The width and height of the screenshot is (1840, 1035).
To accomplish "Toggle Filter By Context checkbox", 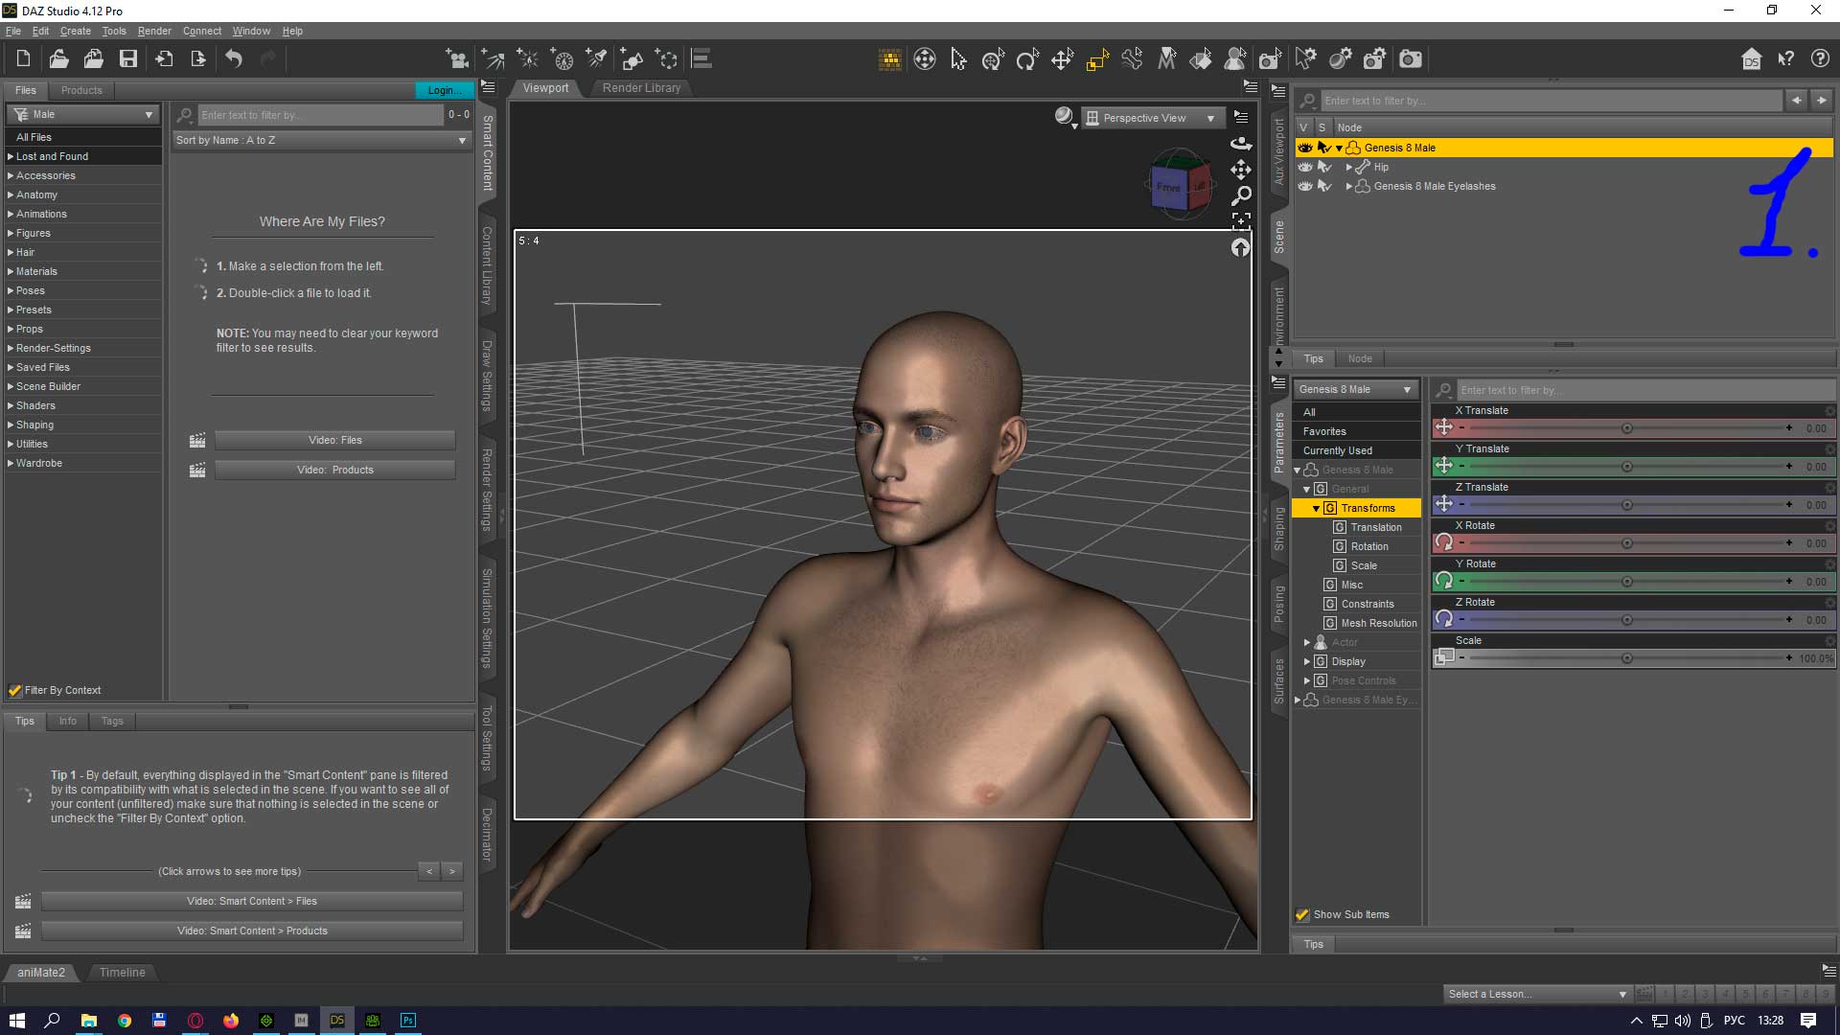I will click(x=15, y=690).
